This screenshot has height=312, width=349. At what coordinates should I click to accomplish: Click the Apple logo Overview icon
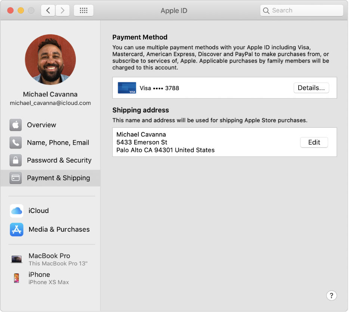(x=16, y=125)
